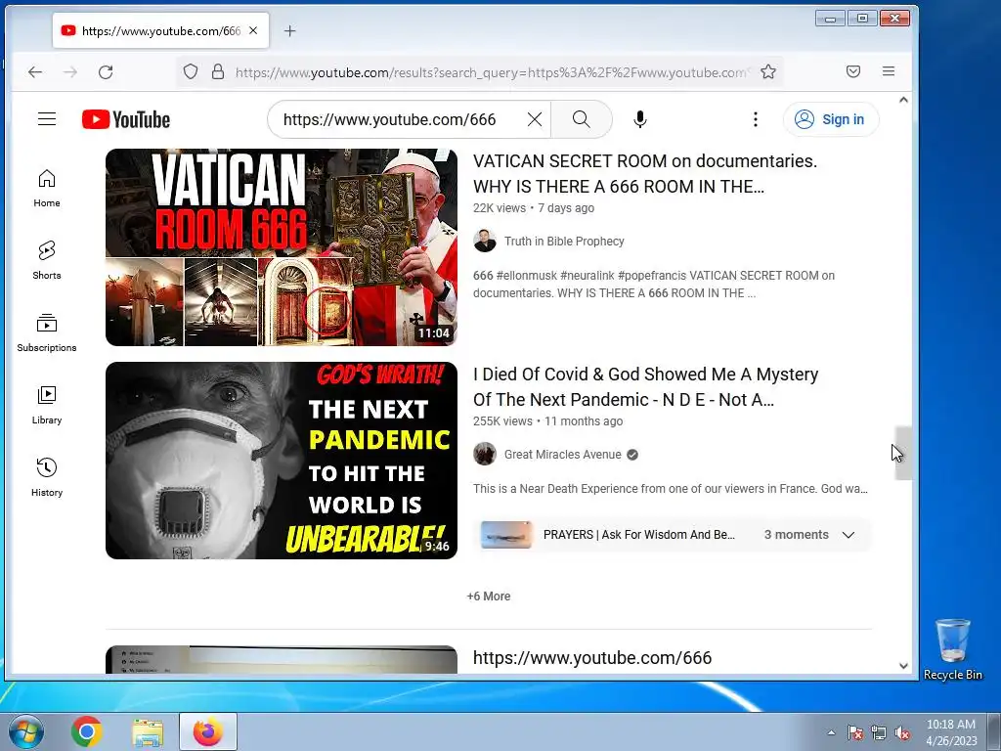Click the 22K views text
1001x751 pixels.
(500, 208)
